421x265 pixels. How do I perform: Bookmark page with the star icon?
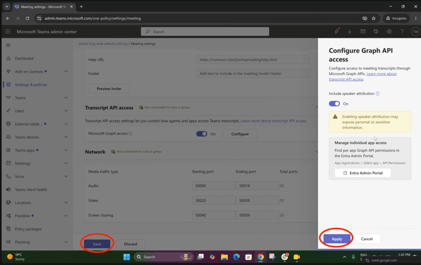click(x=374, y=18)
